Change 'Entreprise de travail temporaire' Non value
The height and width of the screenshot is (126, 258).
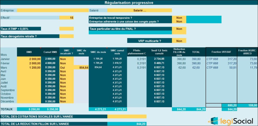coord(179,18)
